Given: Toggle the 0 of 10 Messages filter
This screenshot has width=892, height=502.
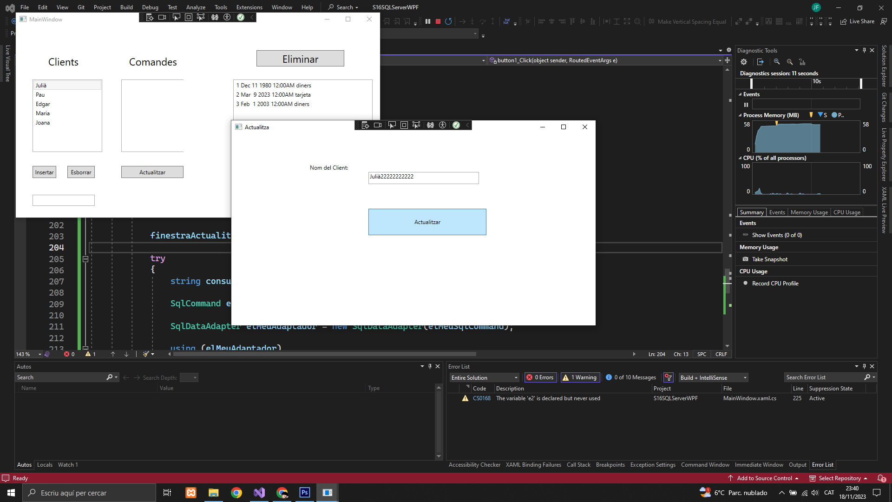Looking at the screenshot, I should 631,377.
